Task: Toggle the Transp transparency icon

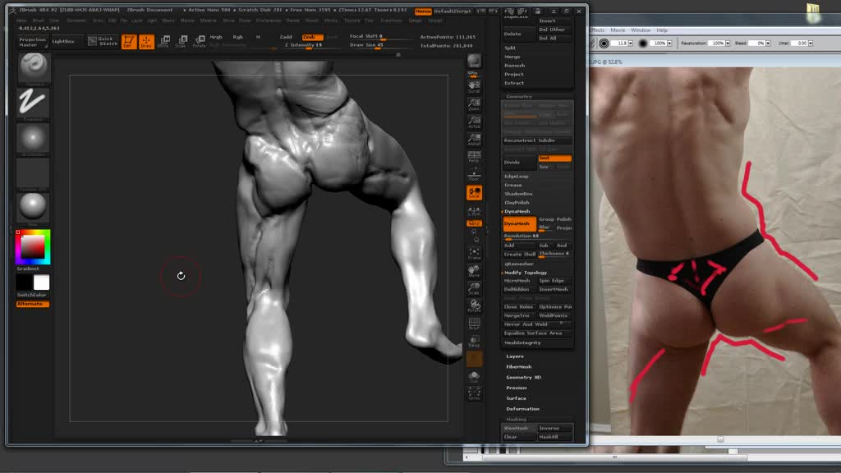Action: [474, 342]
